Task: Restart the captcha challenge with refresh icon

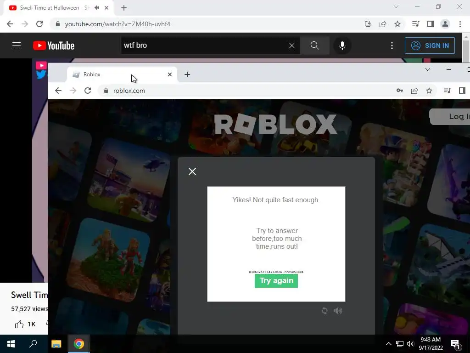Action: tap(325, 311)
